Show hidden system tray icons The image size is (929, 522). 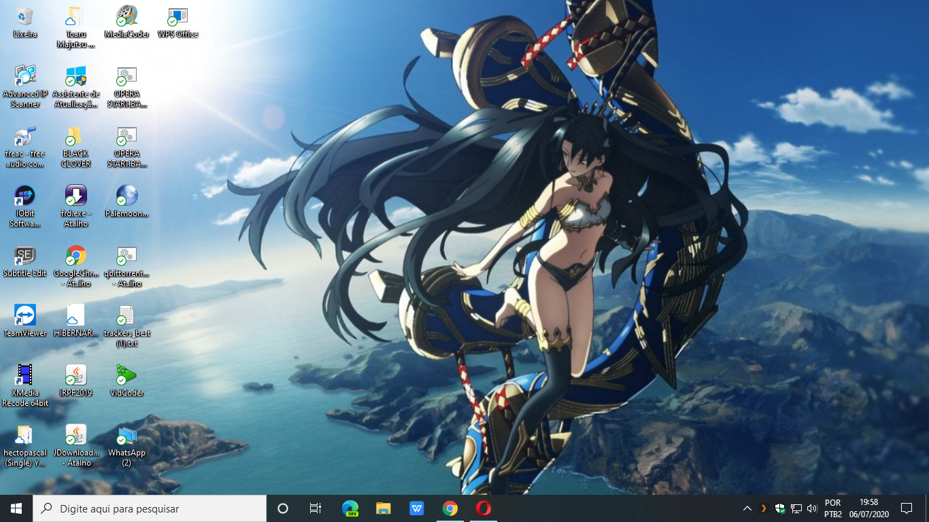pyautogui.click(x=747, y=508)
